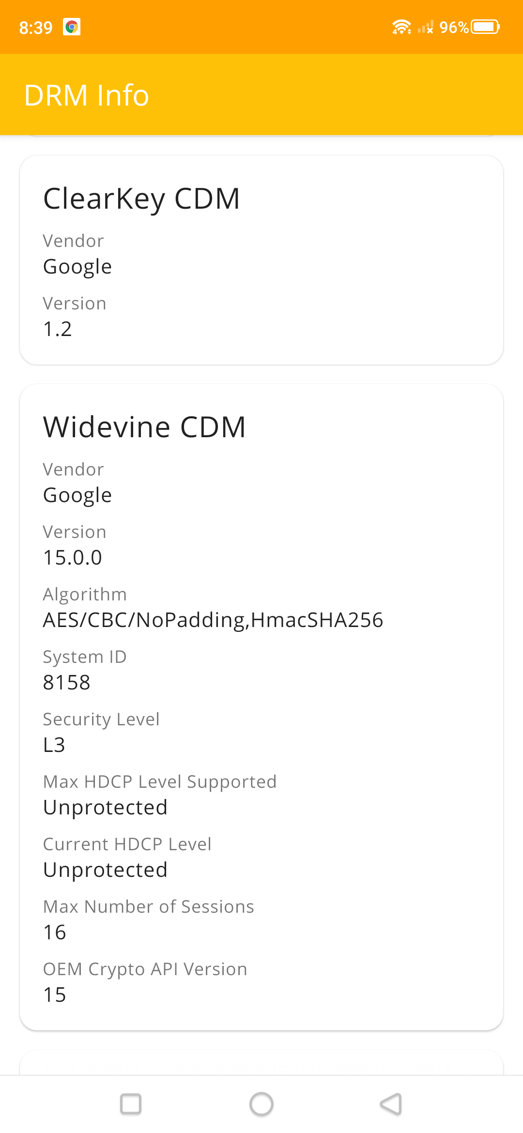Image resolution: width=523 pixels, height=1133 pixels.
Task: Open recent apps with the square icon
Action: (131, 1104)
